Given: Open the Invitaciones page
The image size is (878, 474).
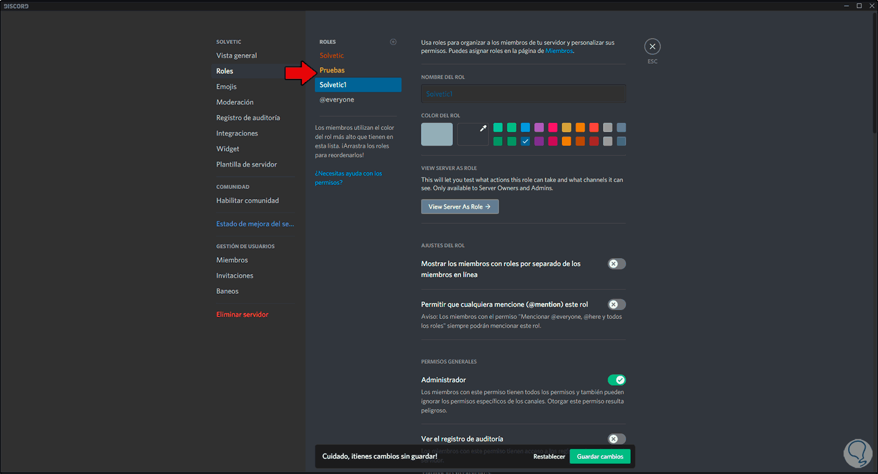Looking at the screenshot, I should 235,276.
